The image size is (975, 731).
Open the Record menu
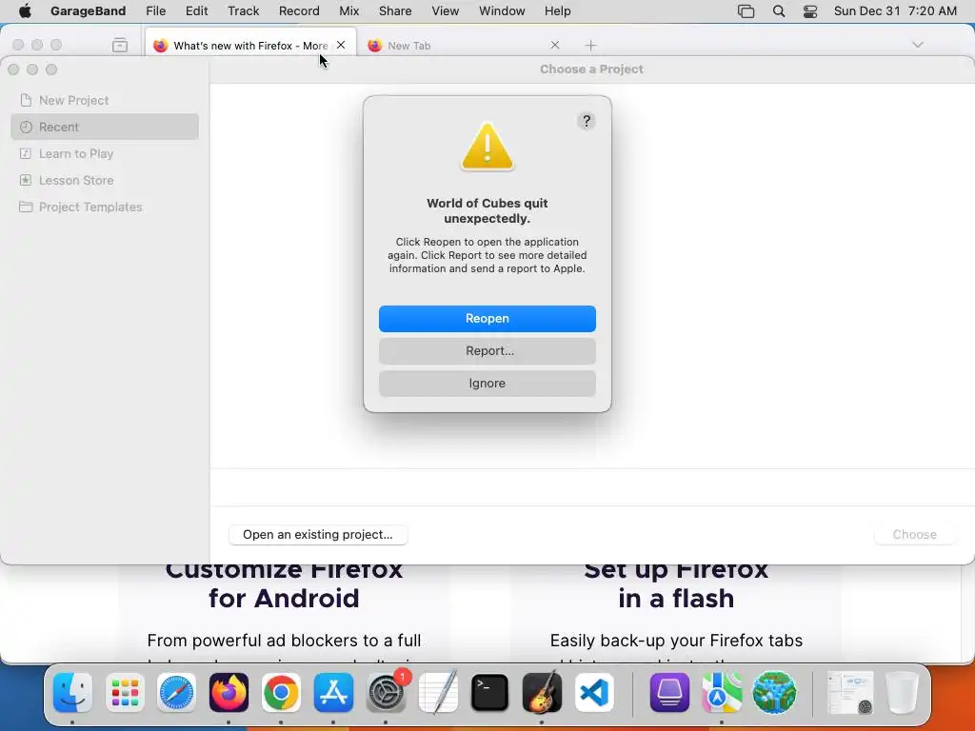pyautogui.click(x=299, y=10)
